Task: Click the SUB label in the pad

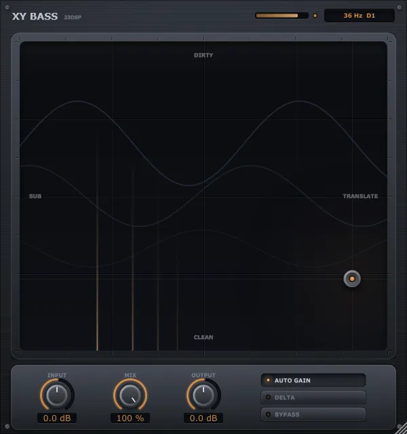Action: (x=35, y=196)
